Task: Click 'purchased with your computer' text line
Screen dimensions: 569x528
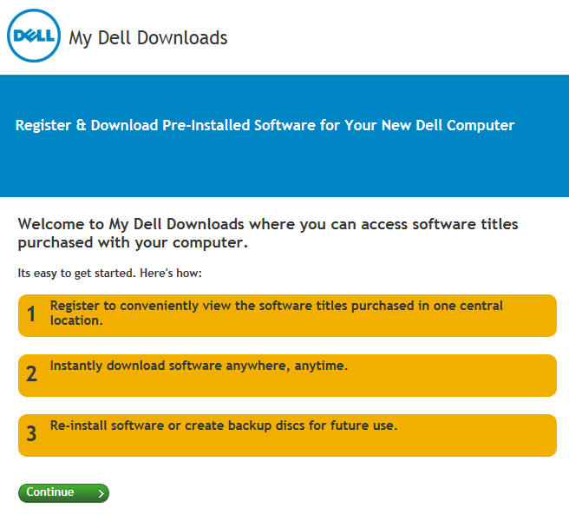Action: [133, 243]
